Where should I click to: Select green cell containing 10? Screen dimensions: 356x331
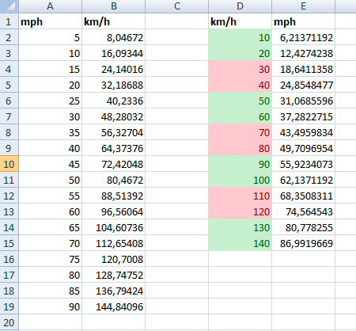[x=240, y=37]
